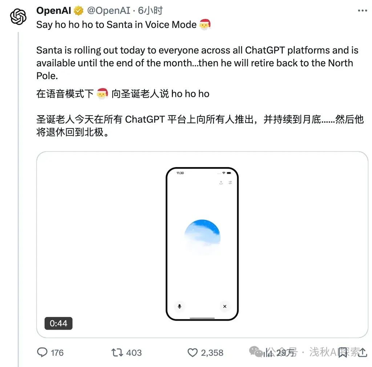Screen dimensions: 372x367
Task: Share the post via upload arrow icon
Action: tap(362, 352)
